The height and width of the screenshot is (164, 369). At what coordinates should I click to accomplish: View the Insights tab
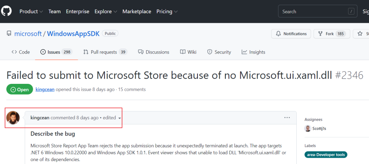[x=254, y=52]
